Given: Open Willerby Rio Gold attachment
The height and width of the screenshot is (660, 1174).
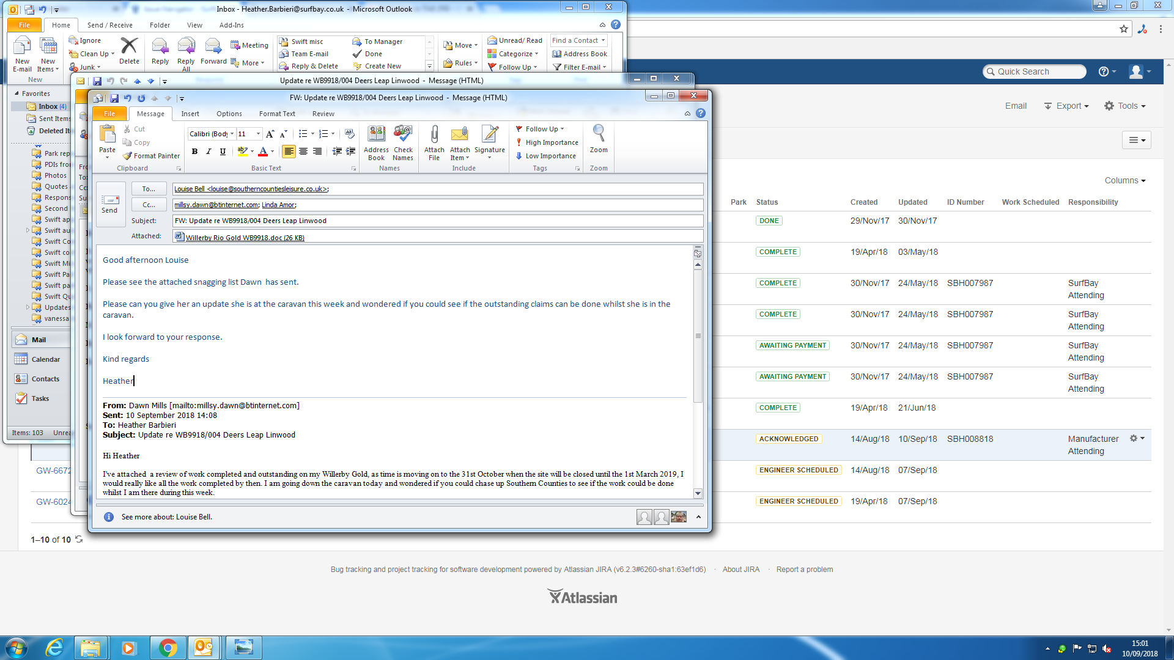Looking at the screenshot, I should [x=245, y=237].
